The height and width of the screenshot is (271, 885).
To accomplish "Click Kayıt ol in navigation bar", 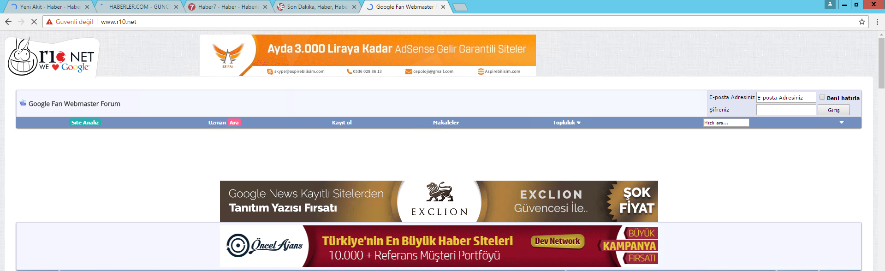I will coord(342,123).
